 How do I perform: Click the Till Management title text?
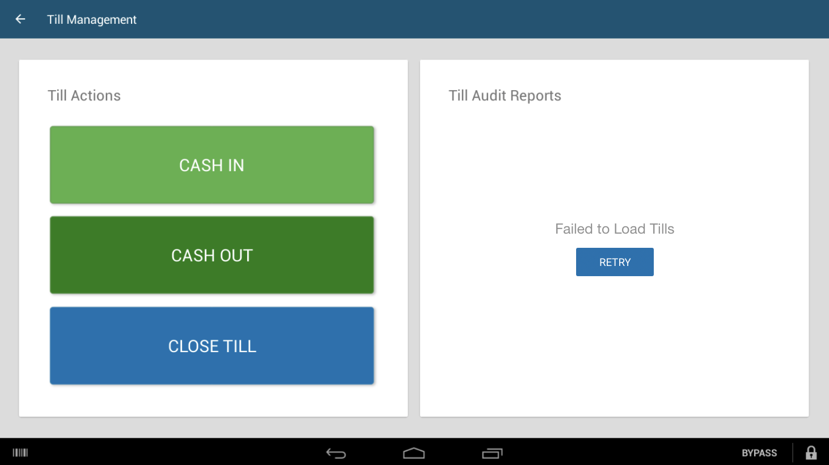92,20
